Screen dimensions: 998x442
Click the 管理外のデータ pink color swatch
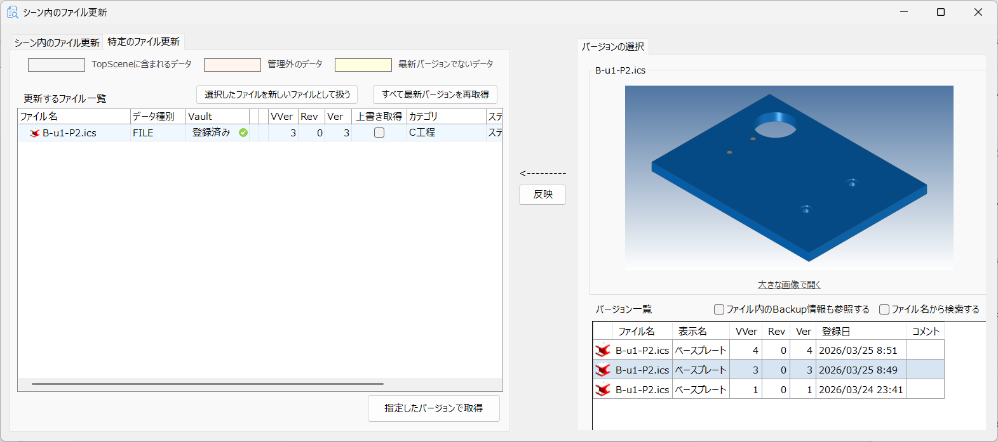(233, 65)
